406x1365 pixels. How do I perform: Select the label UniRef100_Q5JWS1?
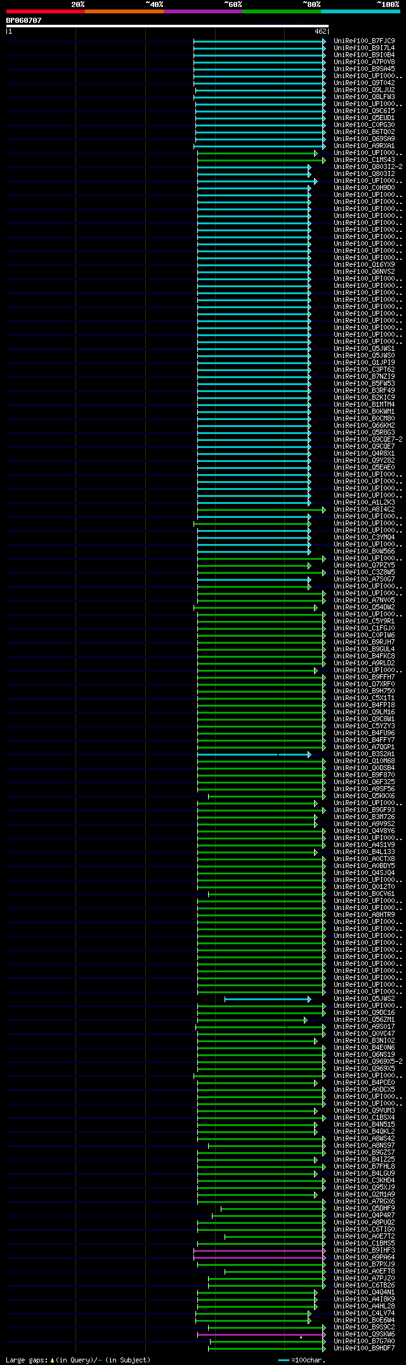[x=364, y=348]
